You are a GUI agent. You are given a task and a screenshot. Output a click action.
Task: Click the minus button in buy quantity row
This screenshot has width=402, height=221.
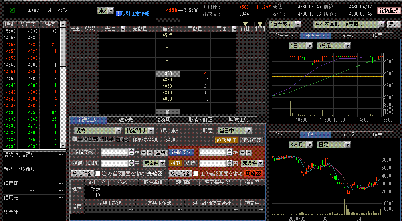point(248,152)
